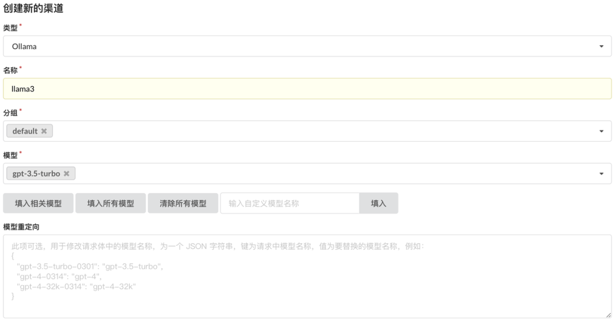Image resolution: width=616 pixels, height=323 pixels.
Task: Click the 填入所有模型 button
Action: (x=111, y=203)
